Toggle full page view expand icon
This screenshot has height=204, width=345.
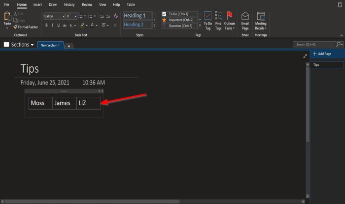pos(305,56)
